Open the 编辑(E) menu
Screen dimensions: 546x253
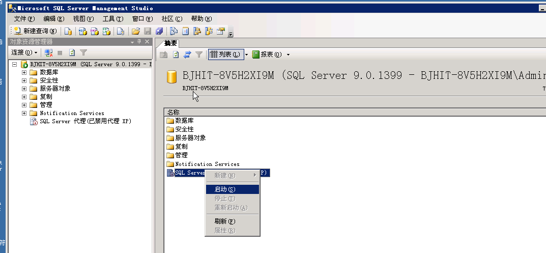[x=54, y=19]
